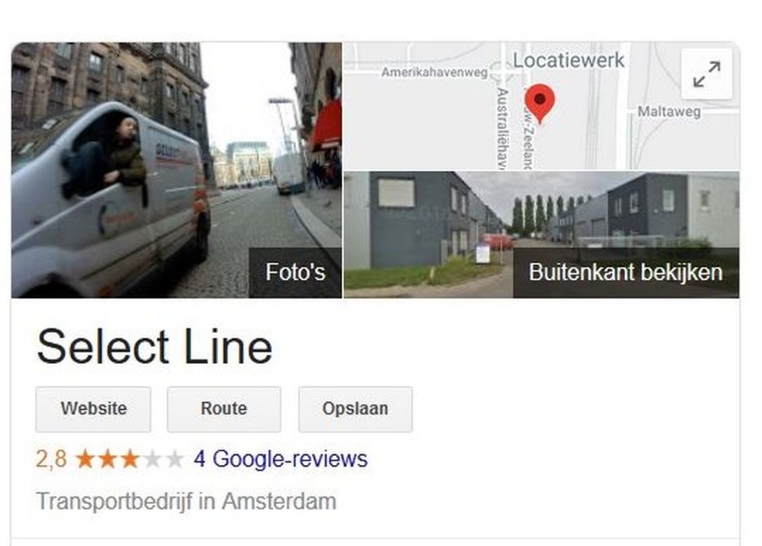
Task: Open the street view building thumbnail
Action: click(x=541, y=234)
